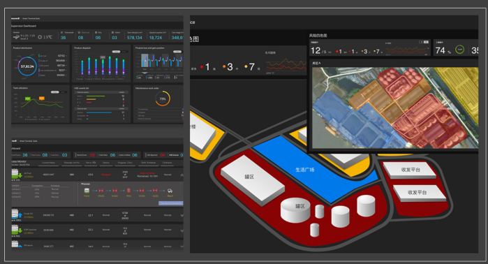Click the truck icon ending the process flow
The image size is (488, 264).
(170, 191)
